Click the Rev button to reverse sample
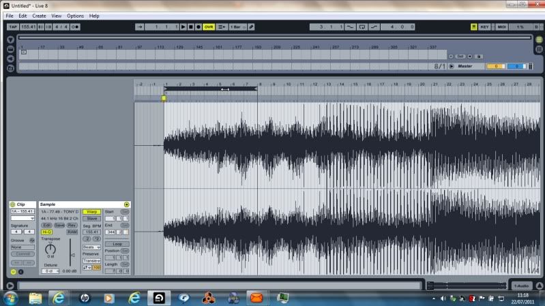This screenshot has width=545, height=306. [x=72, y=225]
